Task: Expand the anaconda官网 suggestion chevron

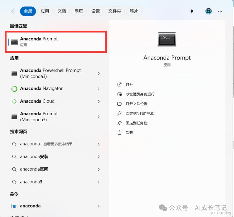Action: pos(99,169)
